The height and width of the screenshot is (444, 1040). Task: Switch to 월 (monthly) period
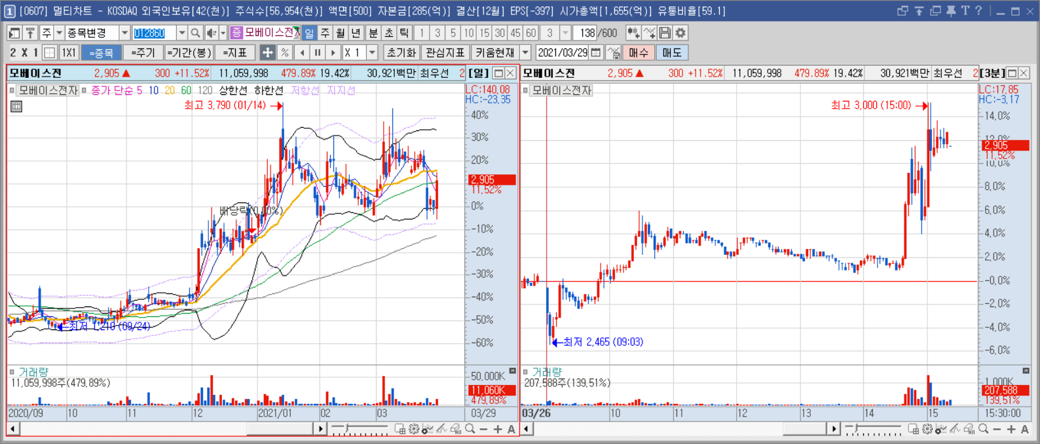(341, 33)
